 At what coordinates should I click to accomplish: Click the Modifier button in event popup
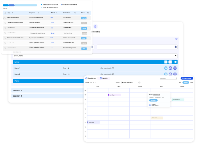click(x=153, y=100)
